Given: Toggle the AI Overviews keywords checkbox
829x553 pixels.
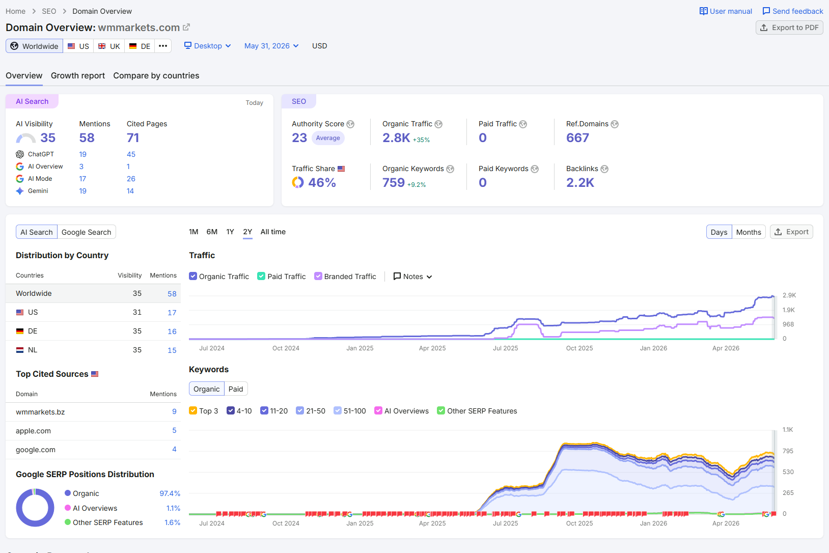Looking at the screenshot, I should click(x=378, y=410).
